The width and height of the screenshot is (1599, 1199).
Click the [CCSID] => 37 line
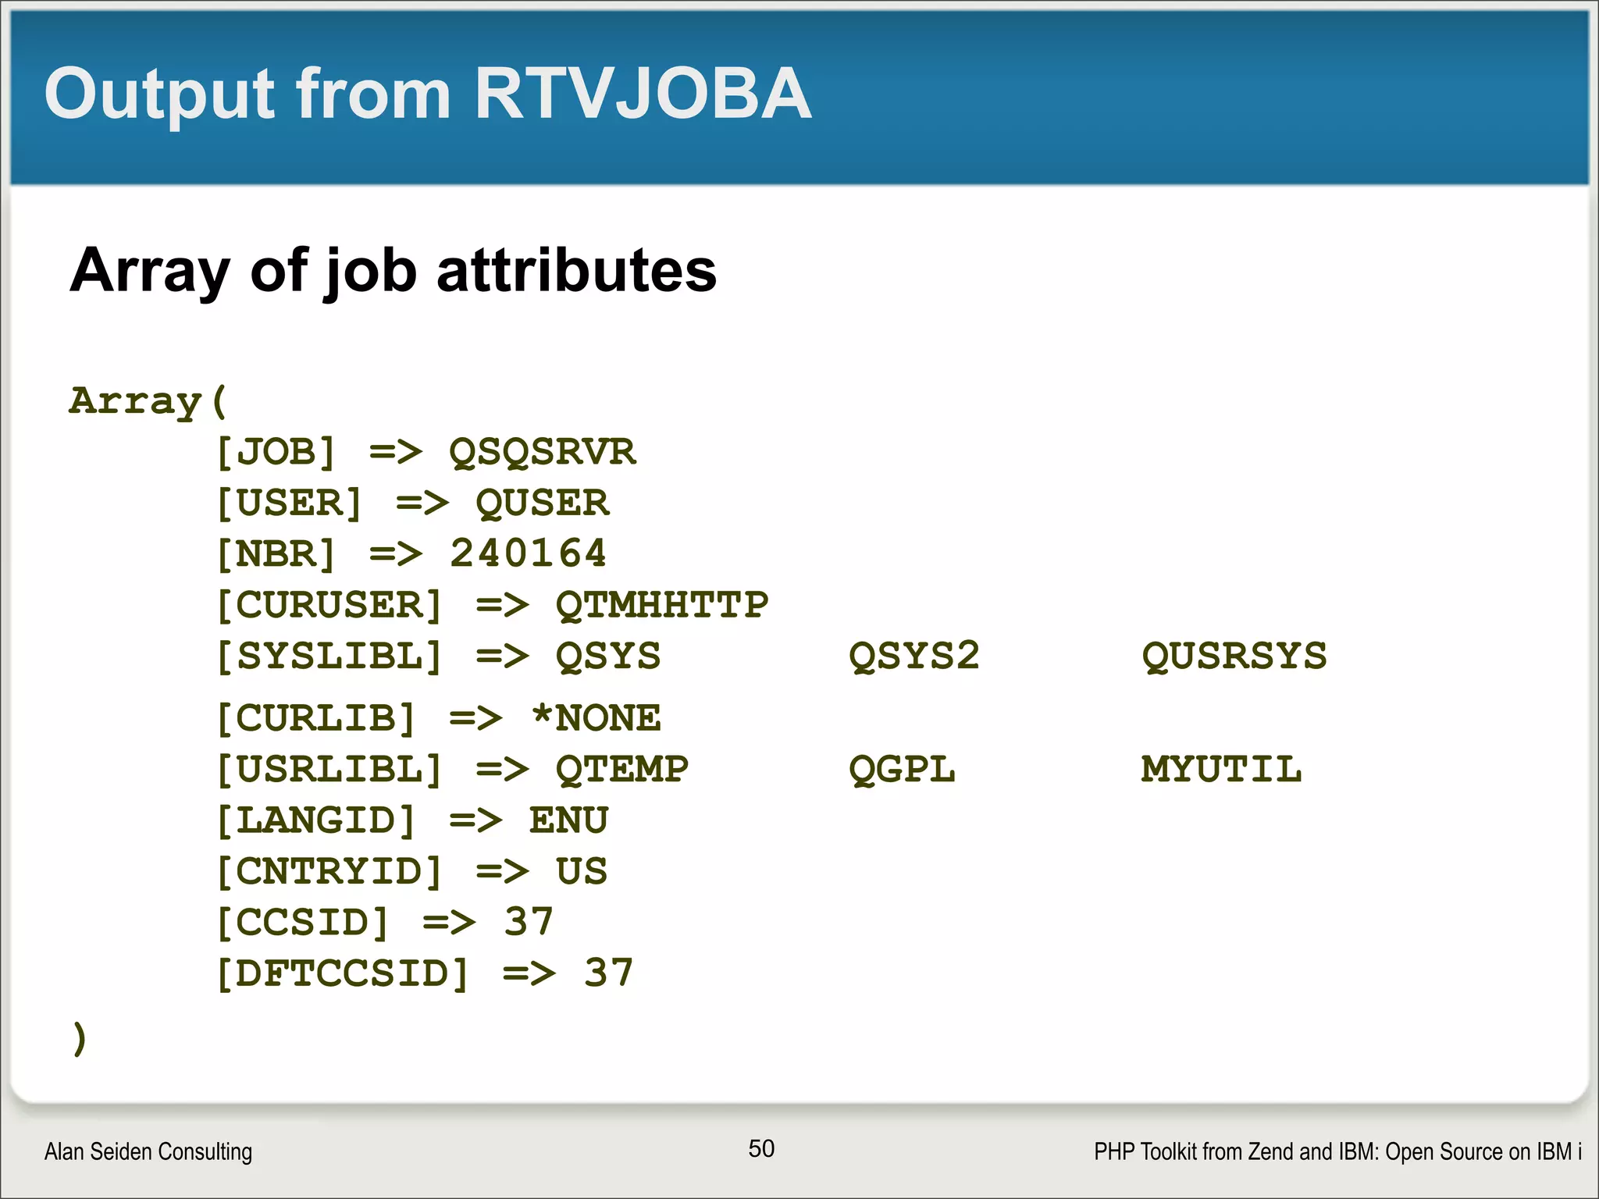coord(385,923)
